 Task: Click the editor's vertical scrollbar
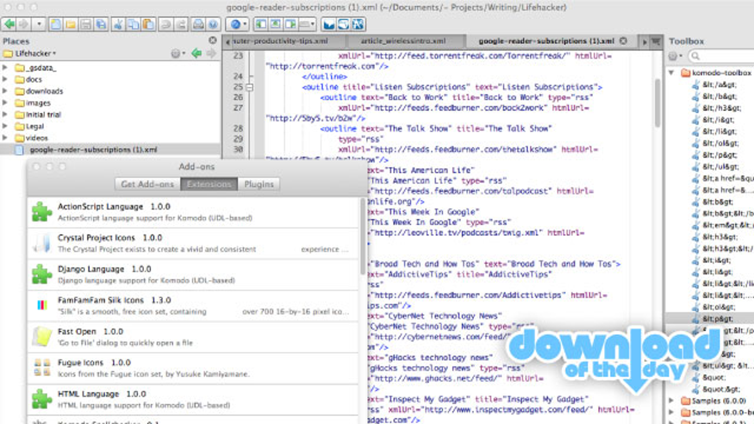point(657,103)
